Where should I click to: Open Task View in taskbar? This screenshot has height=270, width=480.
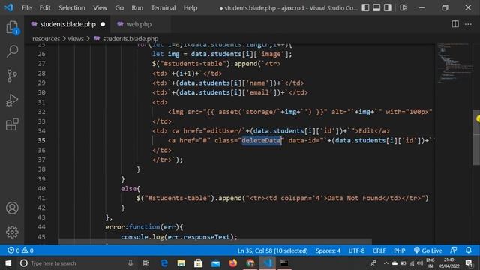[146, 263]
